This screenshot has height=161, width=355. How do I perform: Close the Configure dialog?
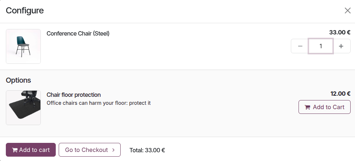pyautogui.click(x=347, y=11)
